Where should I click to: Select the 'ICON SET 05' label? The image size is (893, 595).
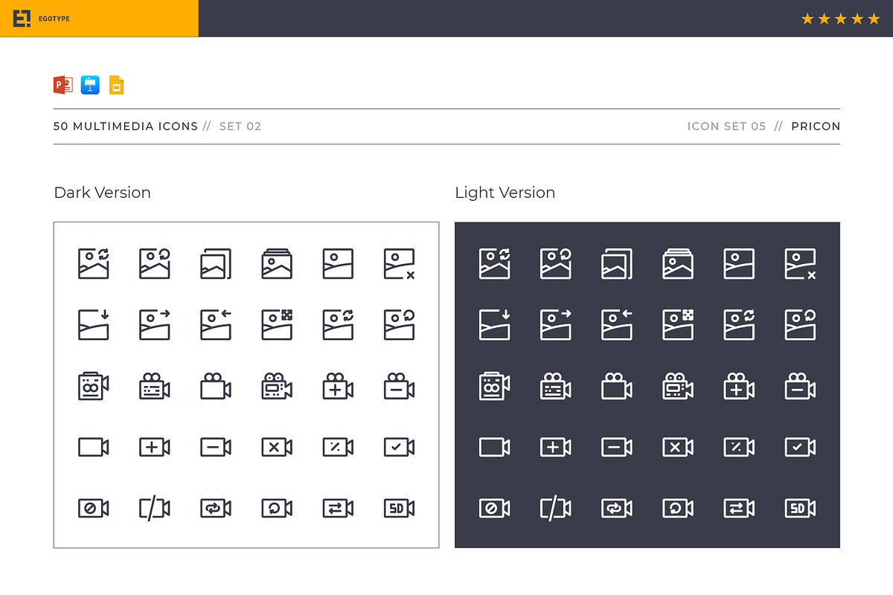click(726, 126)
